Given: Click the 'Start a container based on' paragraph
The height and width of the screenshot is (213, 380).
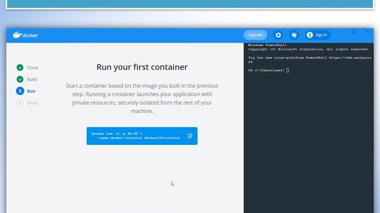Looking at the screenshot, I should click(x=142, y=98).
